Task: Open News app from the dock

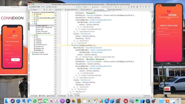Action: (x=51, y=101)
